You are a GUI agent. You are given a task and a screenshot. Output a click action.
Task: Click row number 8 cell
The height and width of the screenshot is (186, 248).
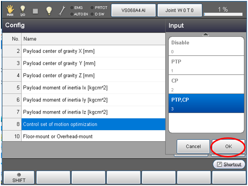pyautogui.click(x=12, y=124)
